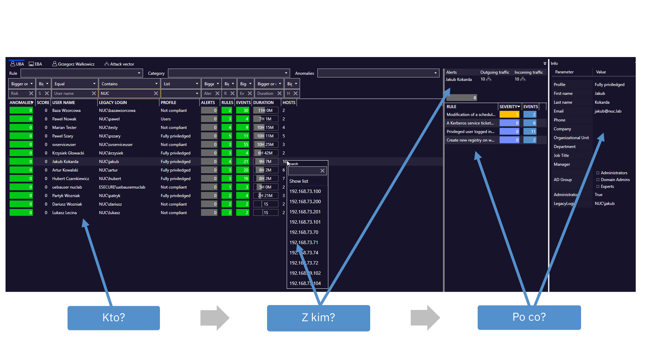Clear the User name filter field
The width and height of the screenshot is (648, 364).
[x=94, y=93]
